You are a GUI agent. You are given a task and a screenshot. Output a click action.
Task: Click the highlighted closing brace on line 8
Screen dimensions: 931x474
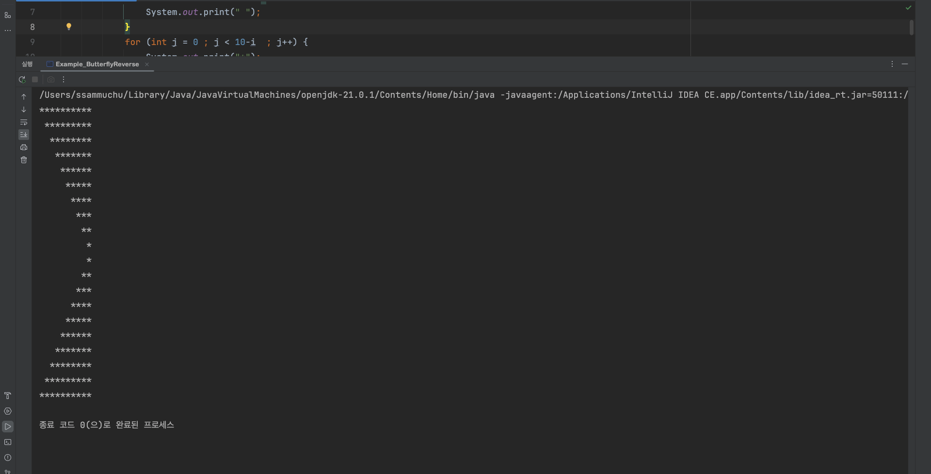127,27
